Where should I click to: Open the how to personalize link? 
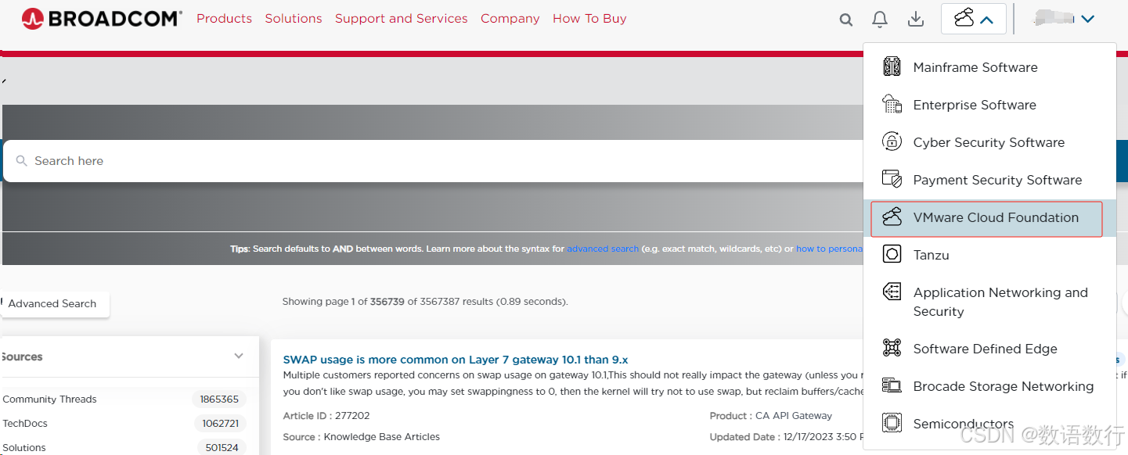click(830, 249)
